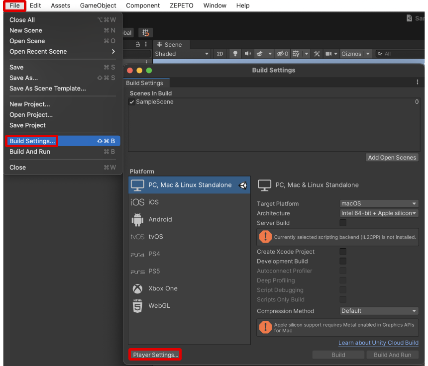
Task: Click the Gizmos button
Action: click(x=351, y=54)
